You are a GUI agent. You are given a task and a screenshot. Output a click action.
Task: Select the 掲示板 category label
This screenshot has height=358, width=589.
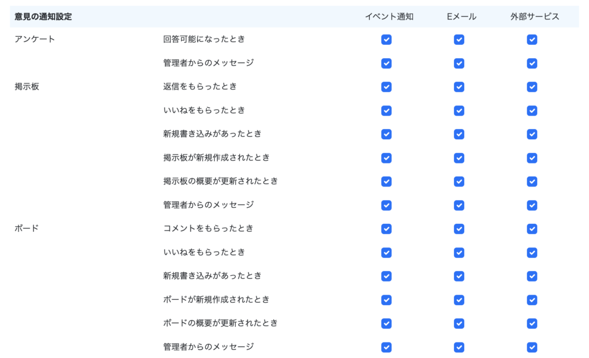[26, 86]
